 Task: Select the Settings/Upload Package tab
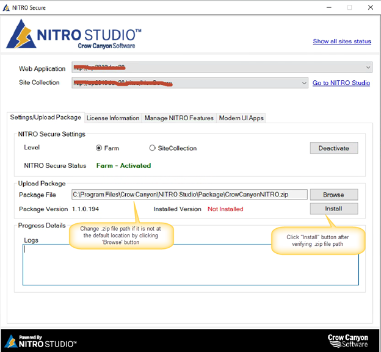click(x=46, y=118)
